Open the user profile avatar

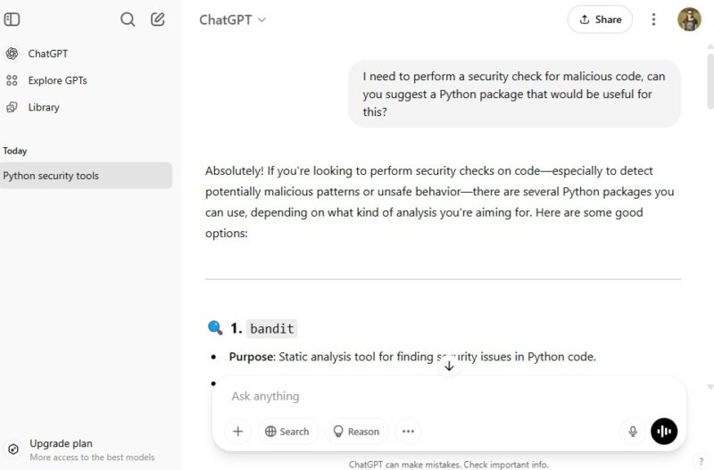[x=689, y=20]
